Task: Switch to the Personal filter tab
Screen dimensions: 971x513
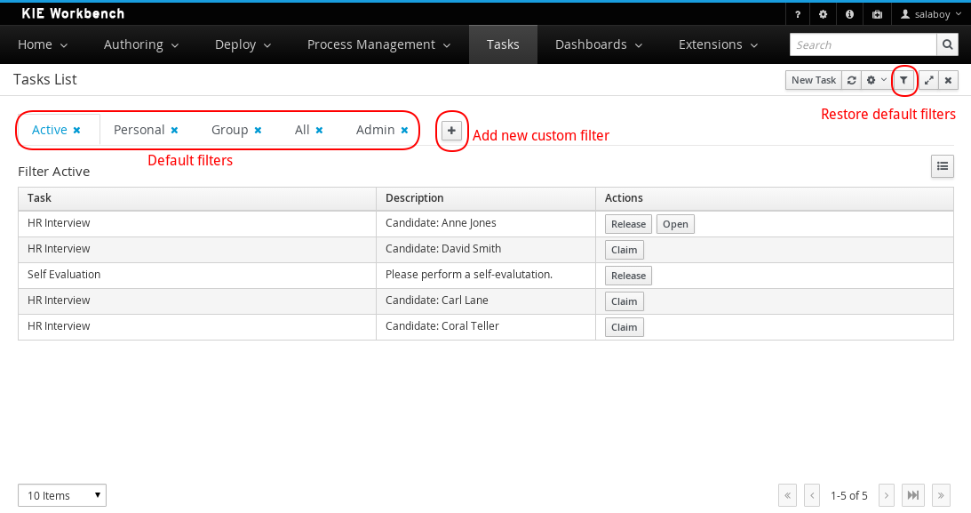Action: click(139, 130)
